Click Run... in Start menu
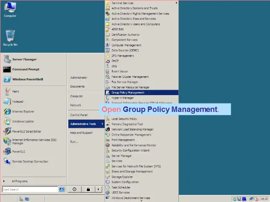The height and width of the screenshot is (202, 270). (x=86, y=142)
